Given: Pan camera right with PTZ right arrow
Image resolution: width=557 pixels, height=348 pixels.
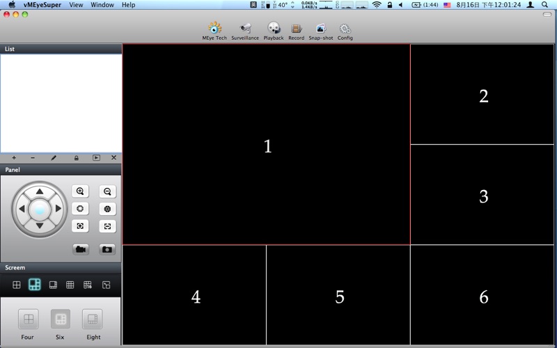Looking at the screenshot, I should point(58,209).
